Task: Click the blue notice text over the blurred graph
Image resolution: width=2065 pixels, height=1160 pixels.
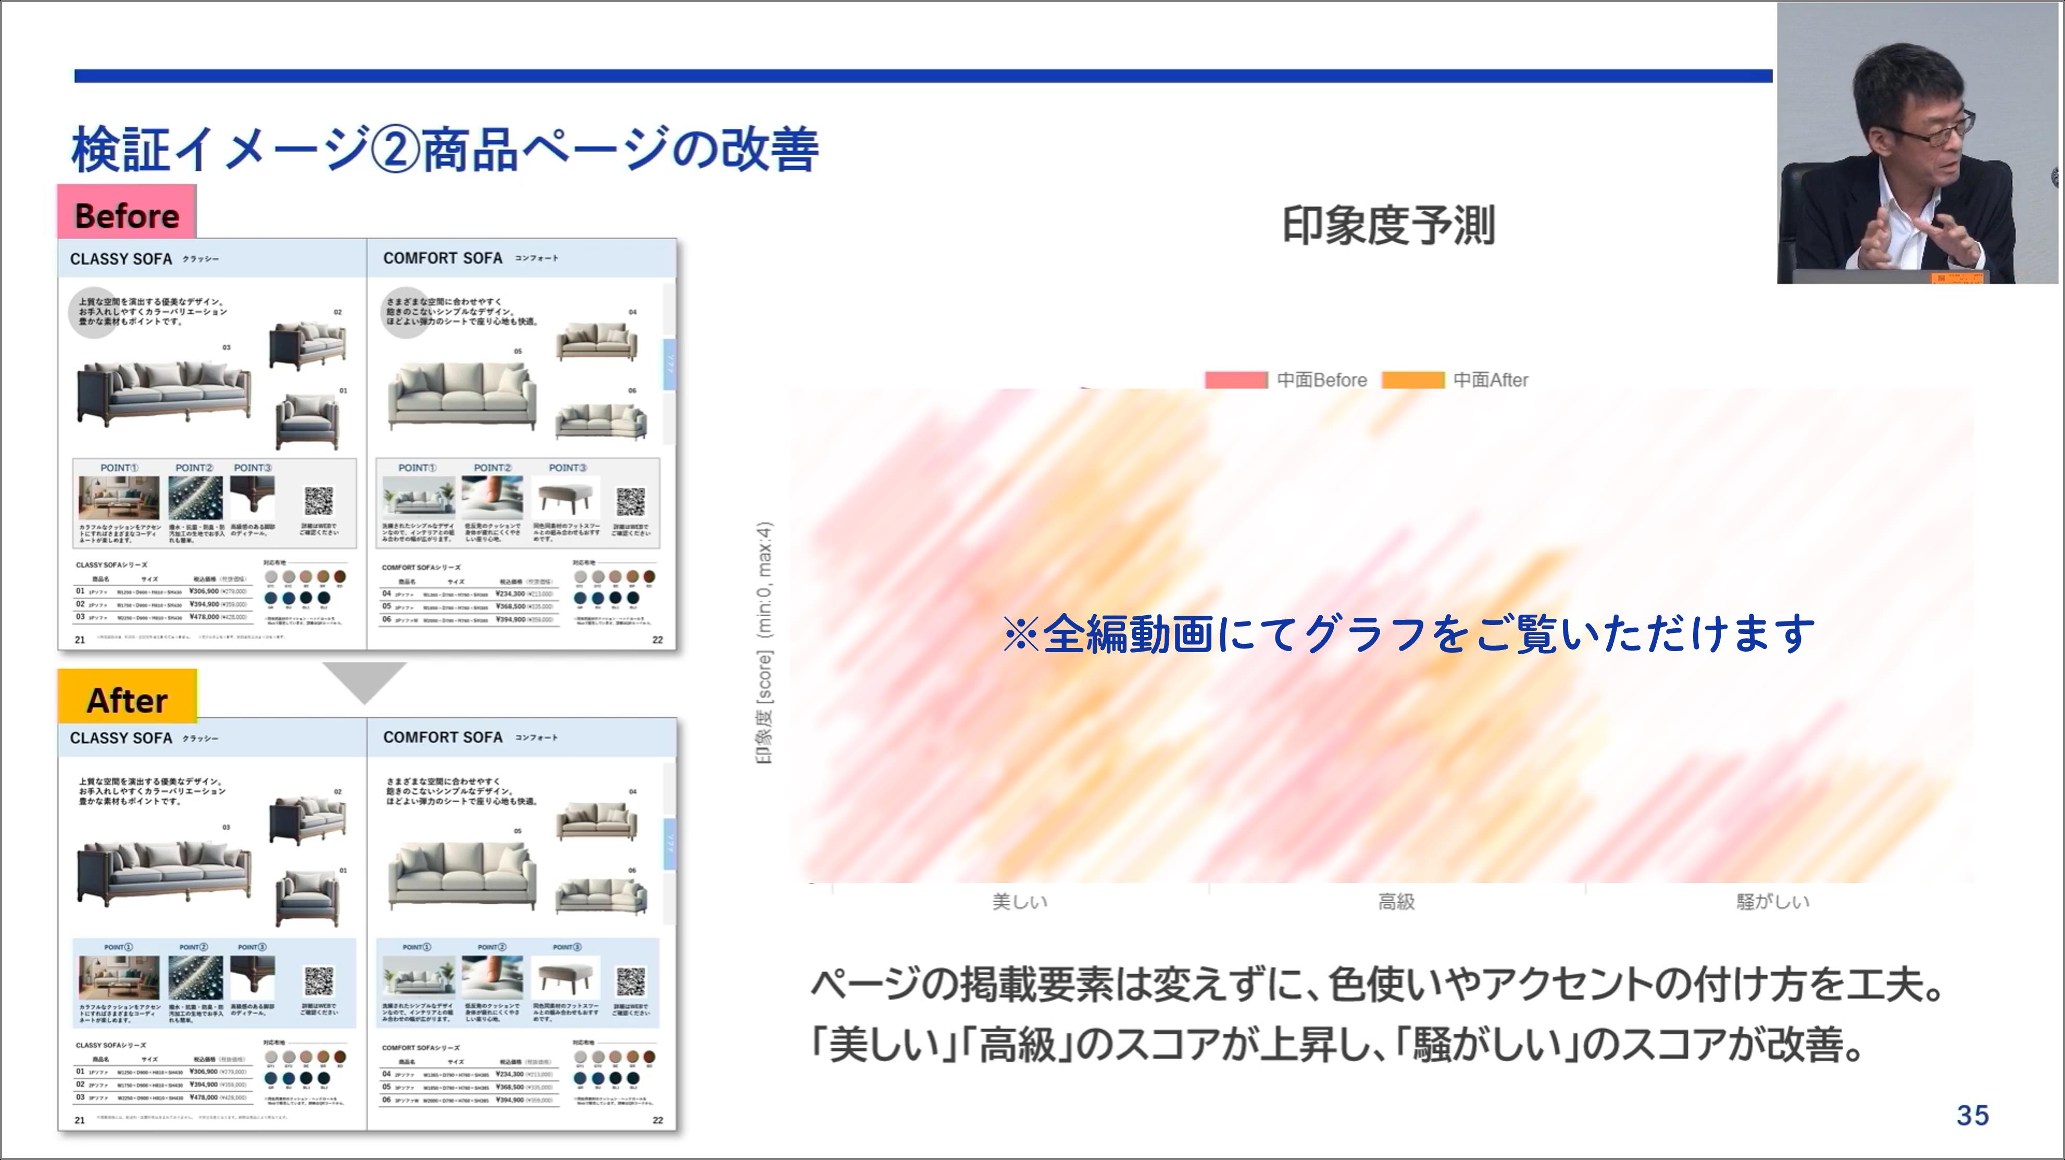Action: [1408, 633]
